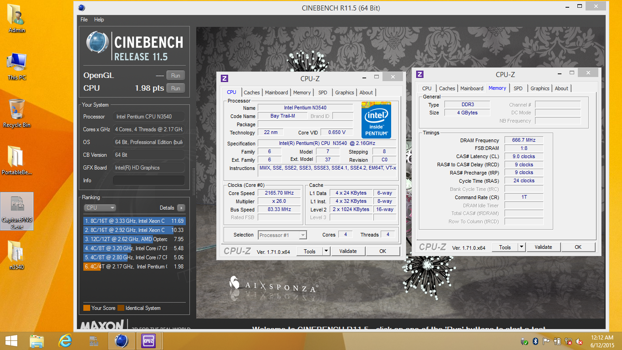Open About tab in right CPU-Z window
This screenshot has width=622, height=350.
pyautogui.click(x=561, y=88)
